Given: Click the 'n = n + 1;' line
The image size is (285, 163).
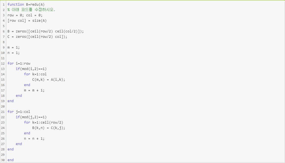Looking at the screenshot, I should 34,139.
